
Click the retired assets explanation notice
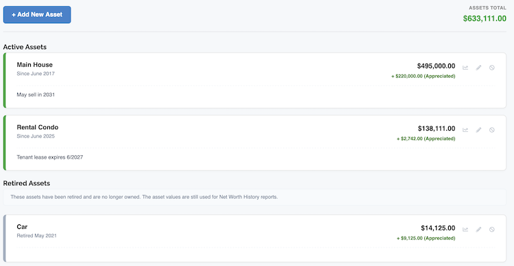click(255, 197)
